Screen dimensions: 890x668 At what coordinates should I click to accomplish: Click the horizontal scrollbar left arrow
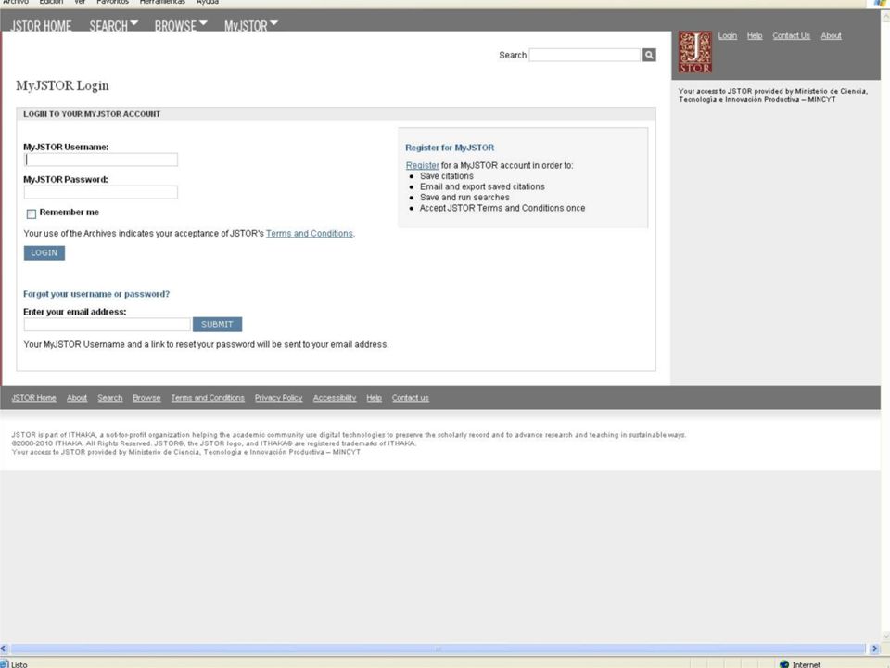(4, 649)
